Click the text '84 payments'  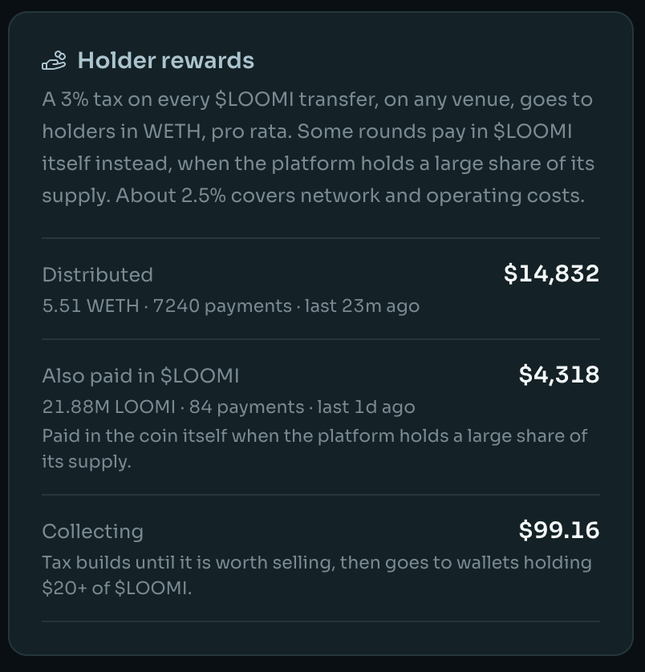(246, 407)
